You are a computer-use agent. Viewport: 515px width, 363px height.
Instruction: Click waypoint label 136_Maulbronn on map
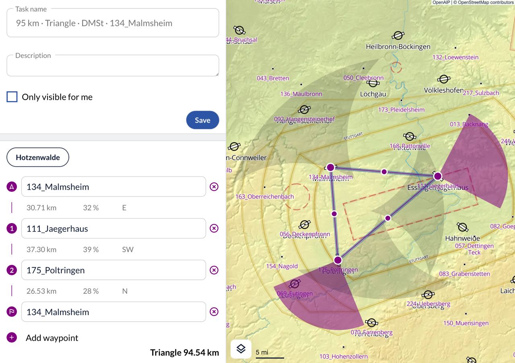click(x=301, y=94)
